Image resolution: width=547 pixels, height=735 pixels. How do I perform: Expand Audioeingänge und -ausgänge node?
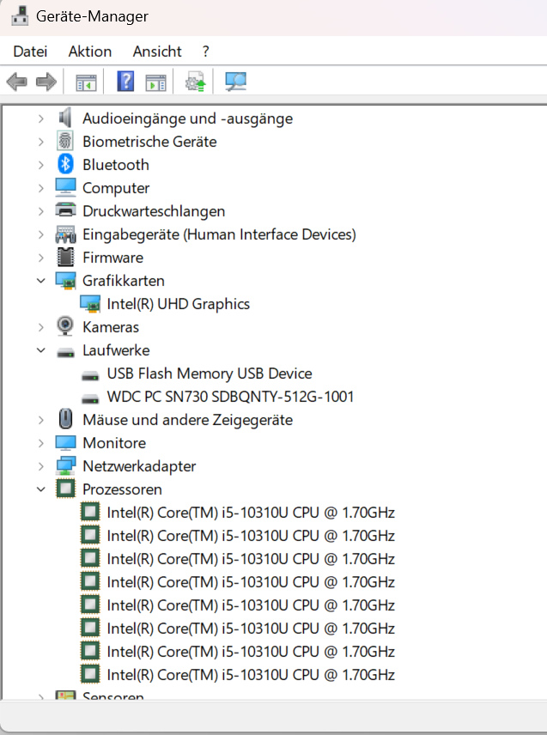click(x=41, y=118)
